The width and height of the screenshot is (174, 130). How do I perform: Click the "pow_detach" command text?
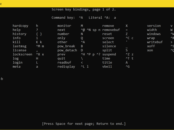67,50
